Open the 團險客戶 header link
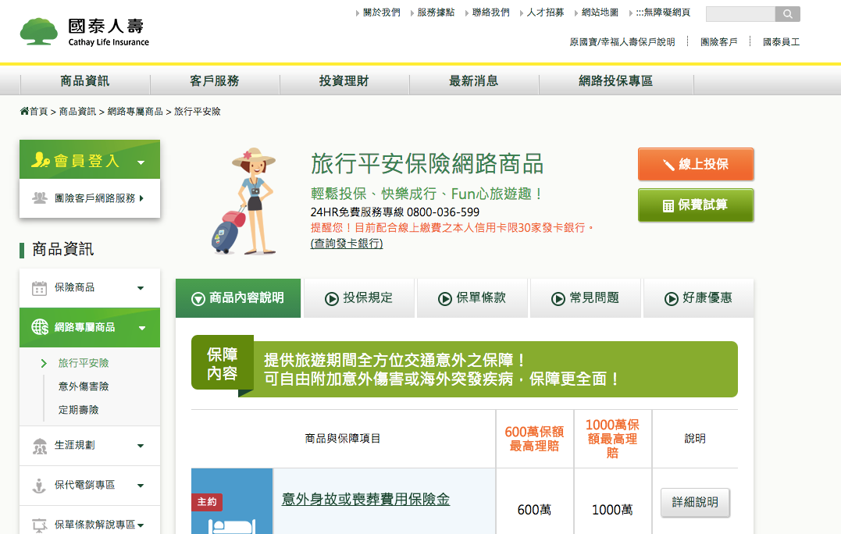Viewport: 841px width, 534px height. point(718,42)
